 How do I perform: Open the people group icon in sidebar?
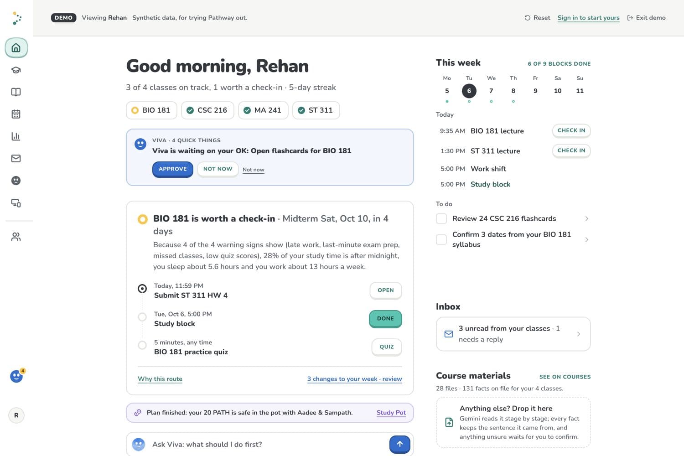point(16,237)
